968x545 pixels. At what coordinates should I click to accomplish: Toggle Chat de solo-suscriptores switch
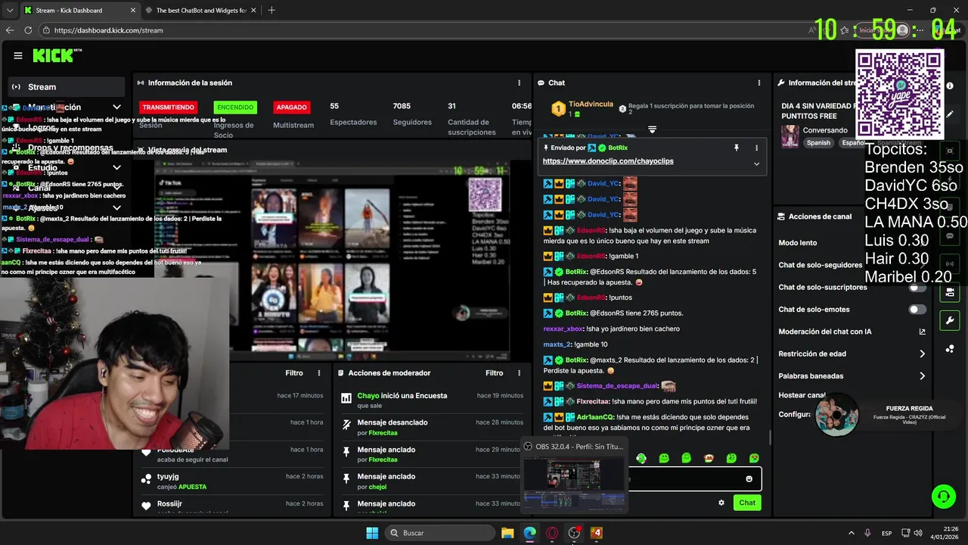[917, 288]
